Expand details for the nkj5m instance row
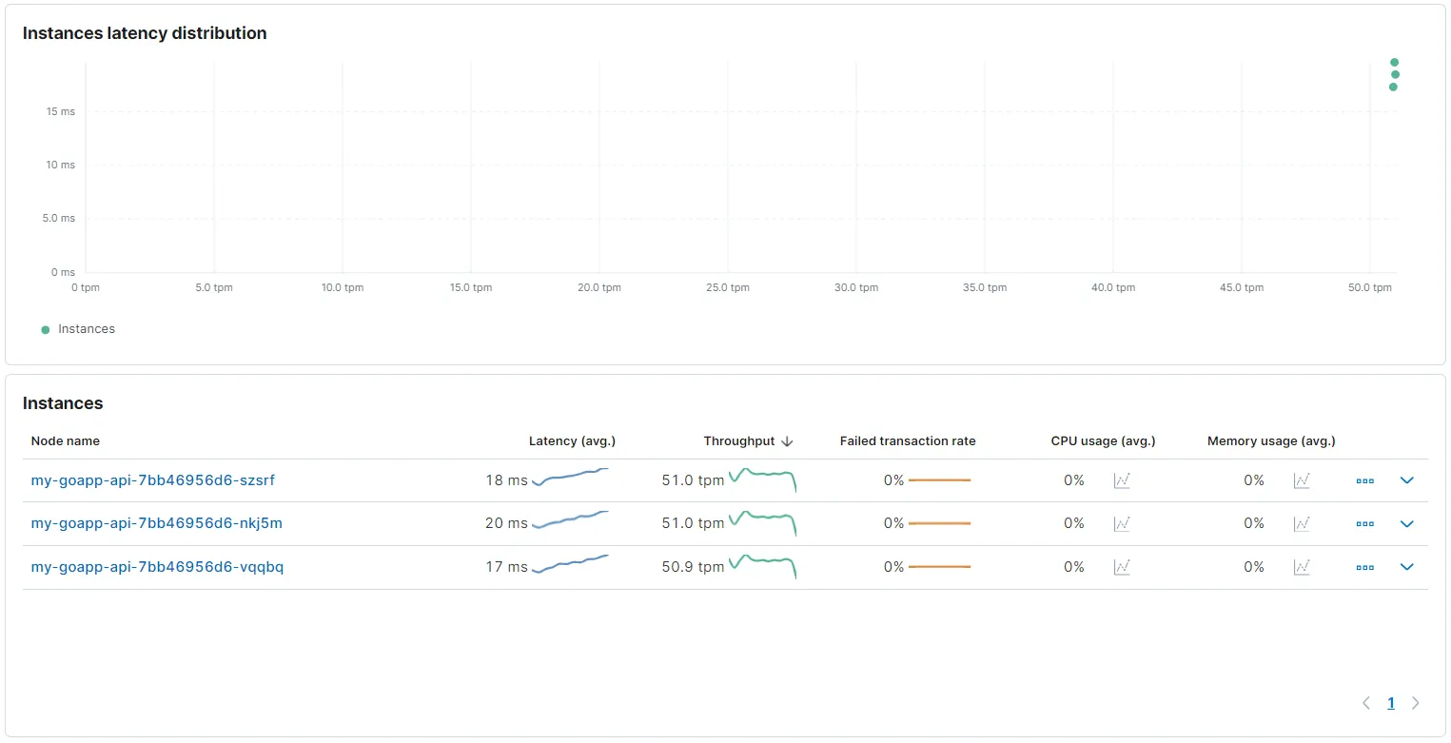 [1407, 523]
